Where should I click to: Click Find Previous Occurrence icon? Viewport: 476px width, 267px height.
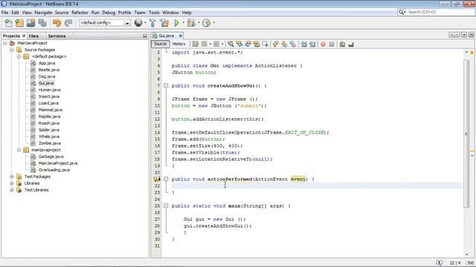239,44
